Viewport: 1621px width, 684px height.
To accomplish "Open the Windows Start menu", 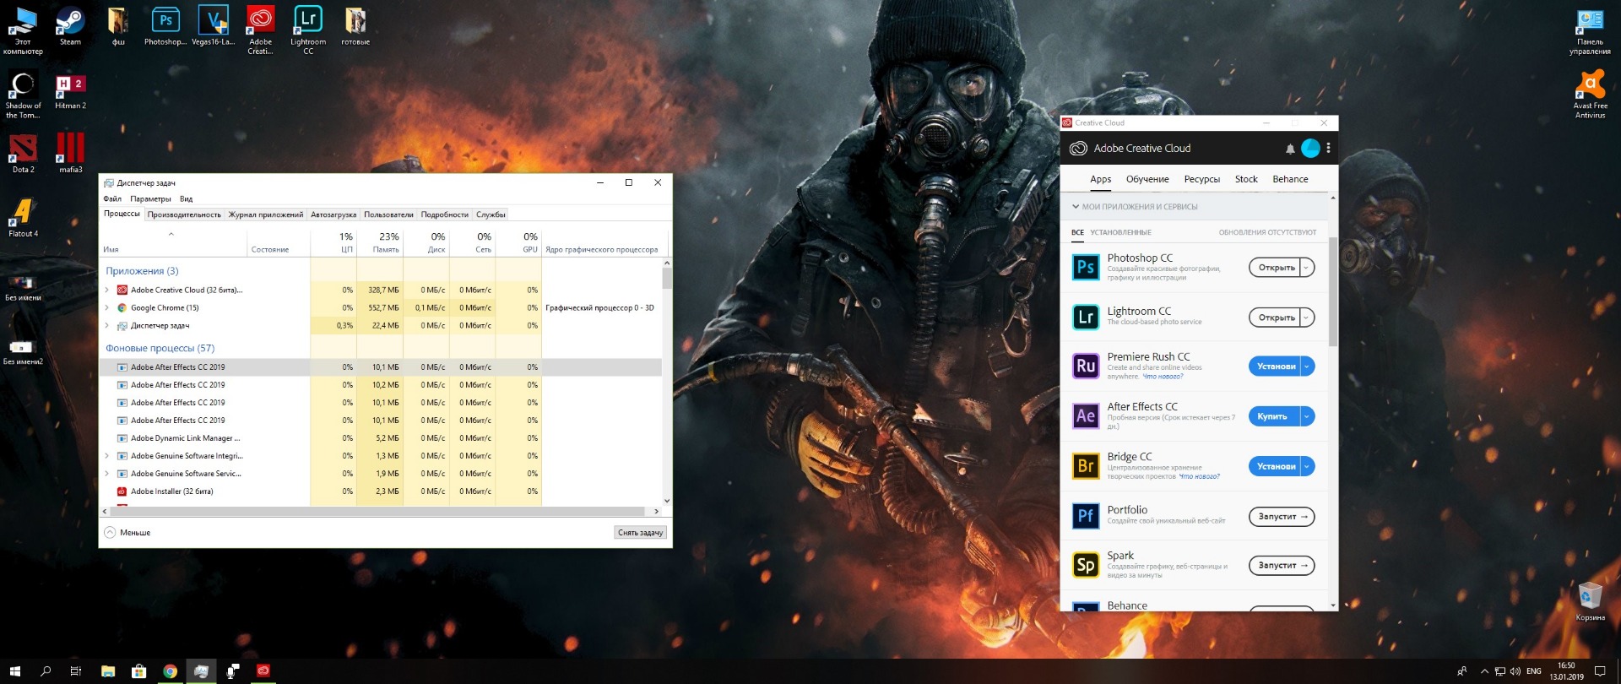I will [15, 671].
